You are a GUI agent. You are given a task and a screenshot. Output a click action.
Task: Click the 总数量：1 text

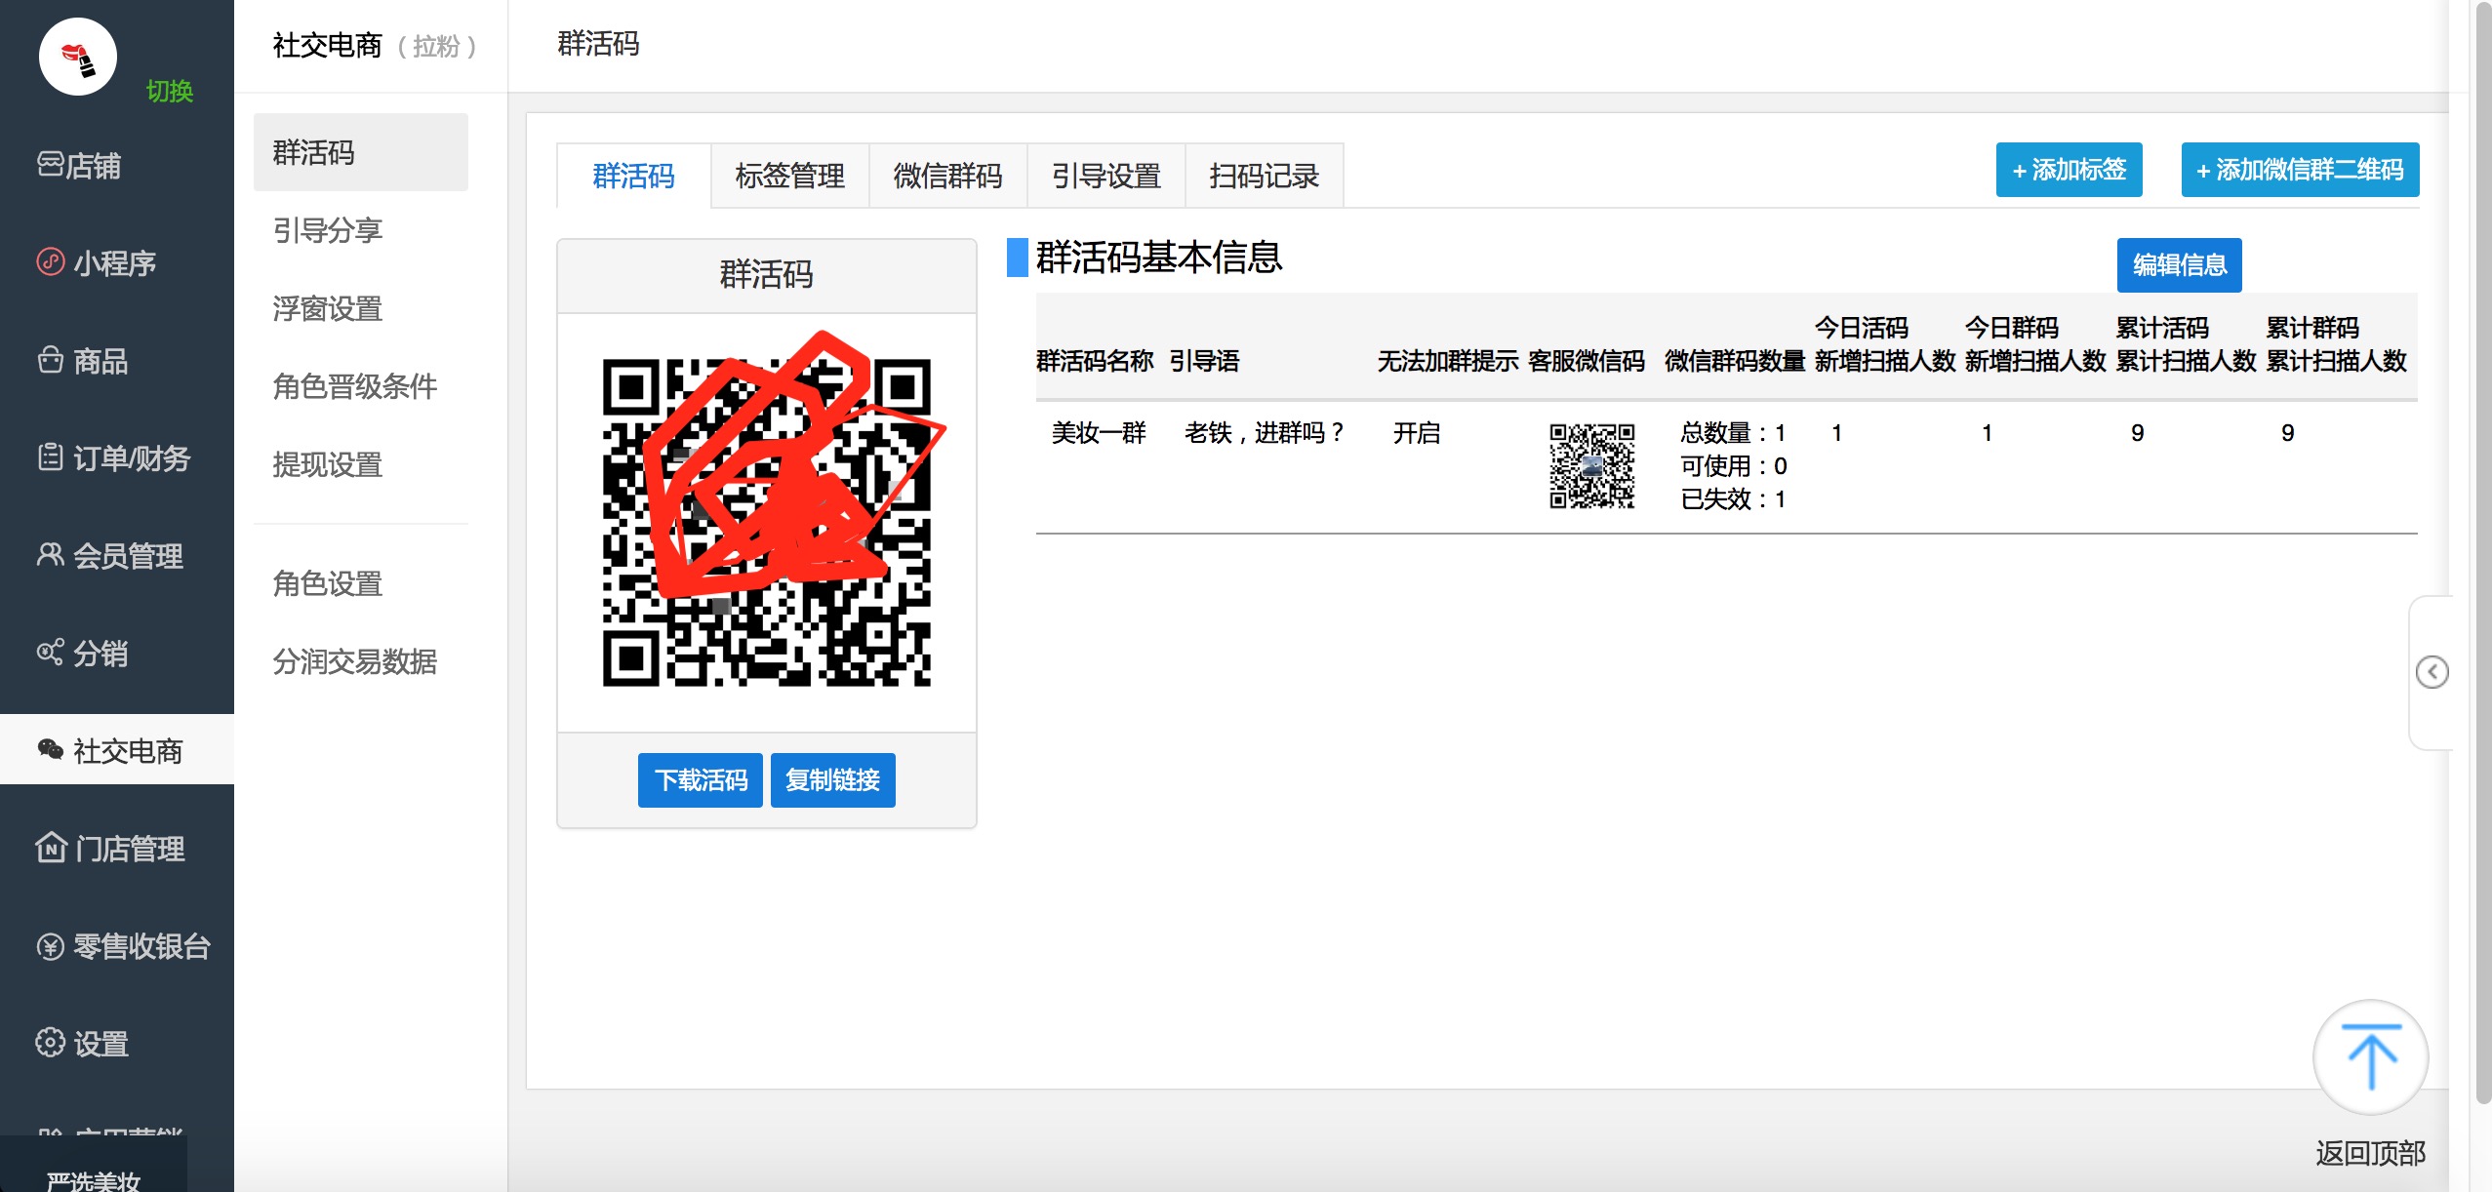[x=1733, y=432]
